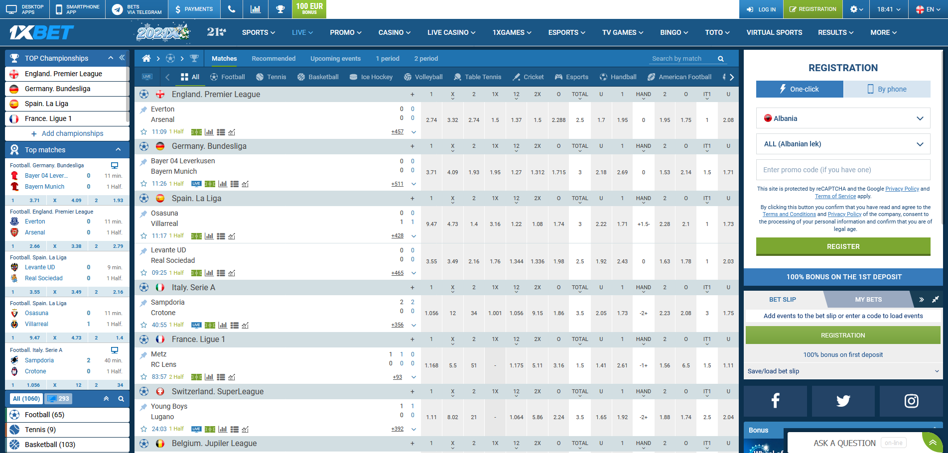Open the LIVE dropdown menu

302,32
